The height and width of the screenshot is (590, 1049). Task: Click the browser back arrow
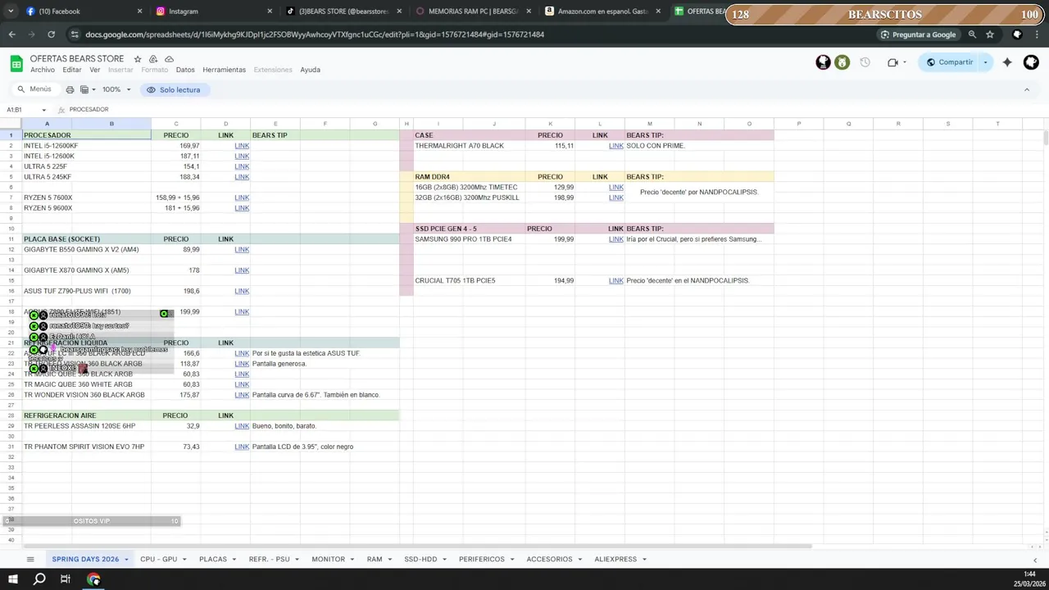click(x=11, y=34)
